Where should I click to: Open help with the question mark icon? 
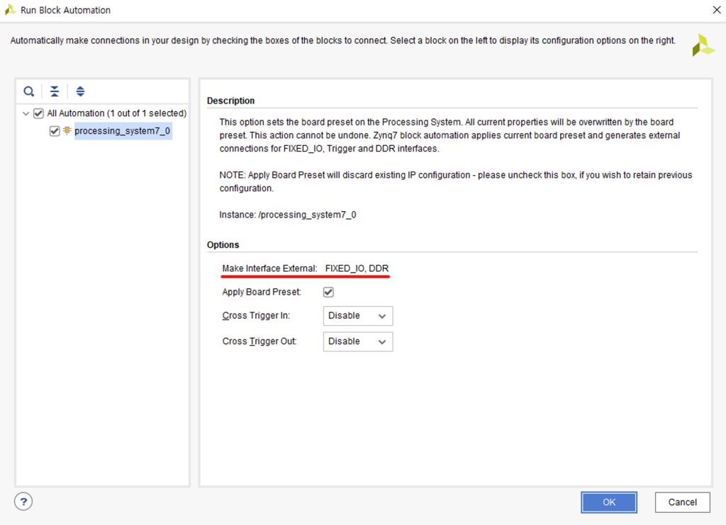point(23,502)
